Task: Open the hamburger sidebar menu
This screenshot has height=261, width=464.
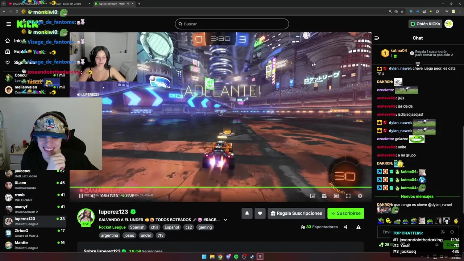Action: (9, 24)
